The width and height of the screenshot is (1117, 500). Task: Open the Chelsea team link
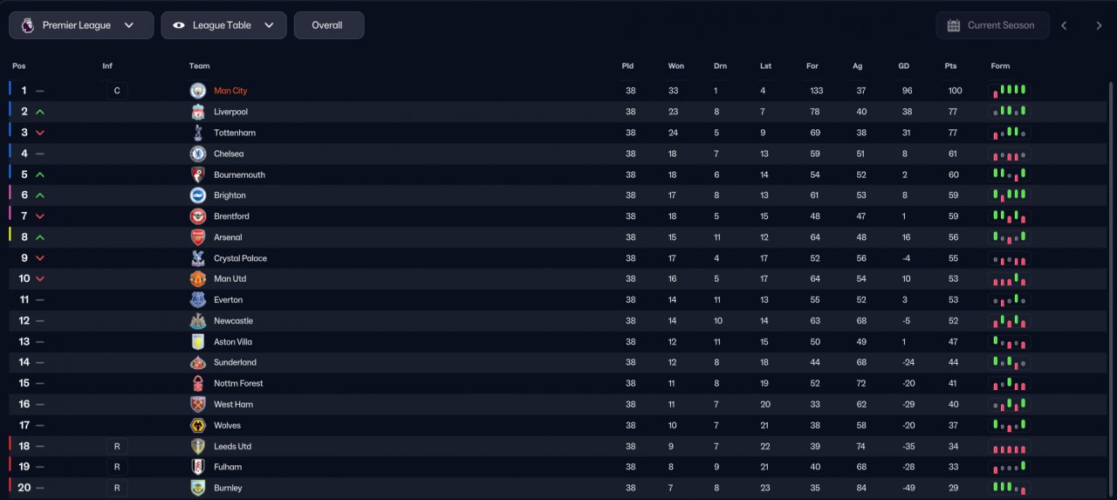coord(229,154)
